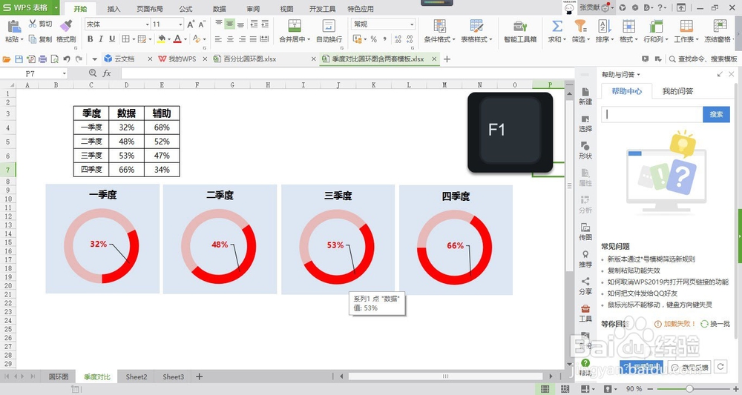The width and height of the screenshot is (742, 395).
Task: Click the 形状 sidebar icon
Action: coord(585,150)
